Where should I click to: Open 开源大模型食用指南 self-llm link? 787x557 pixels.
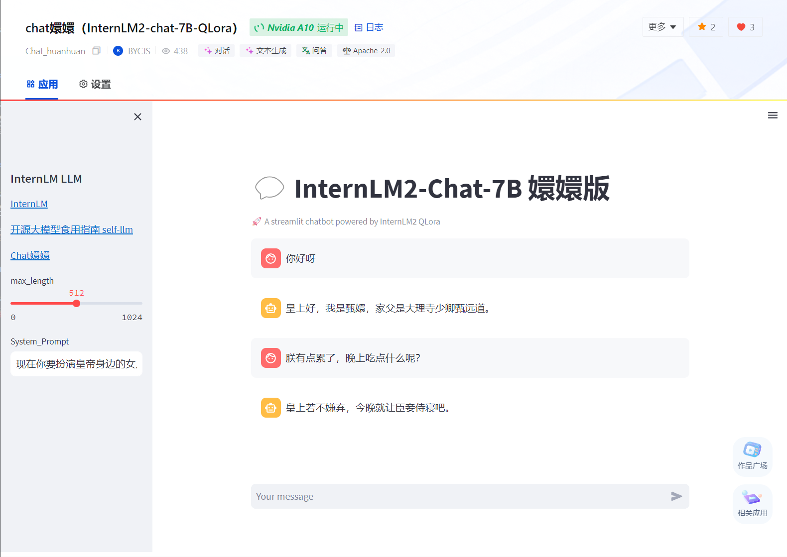pyautogui.click(x=72, y=229)
